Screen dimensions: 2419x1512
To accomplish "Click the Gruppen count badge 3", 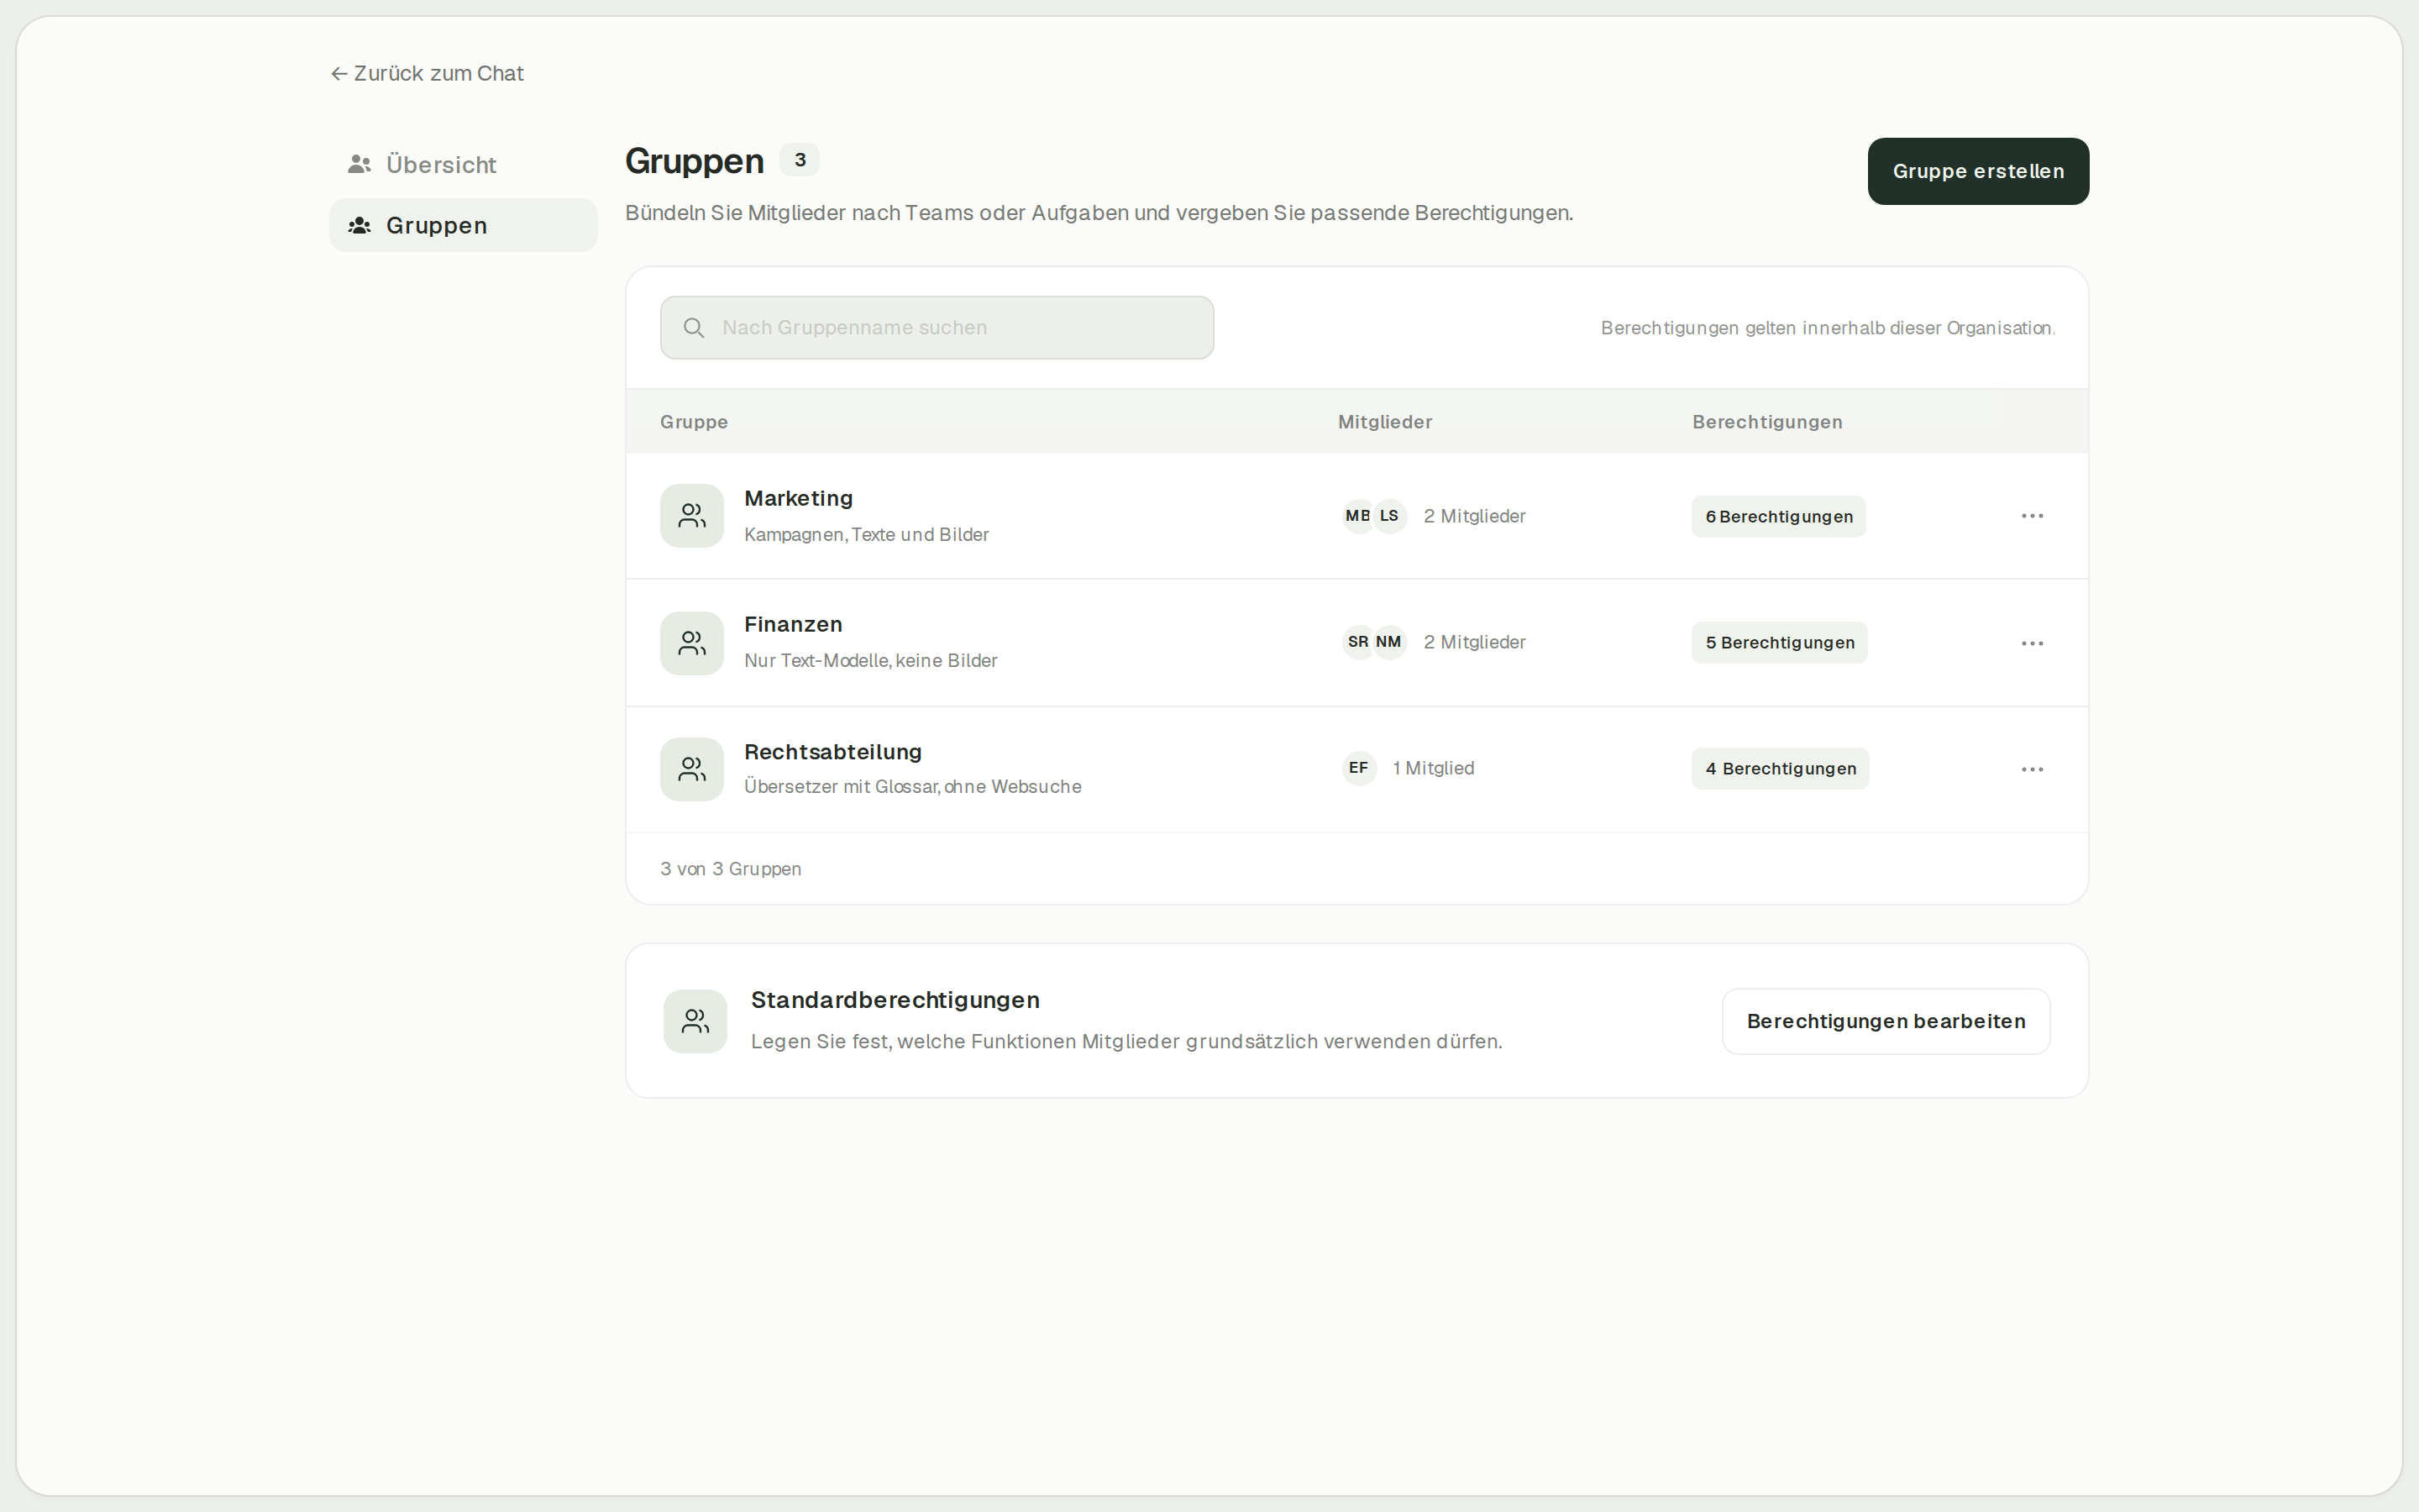I will click(800, 160).
